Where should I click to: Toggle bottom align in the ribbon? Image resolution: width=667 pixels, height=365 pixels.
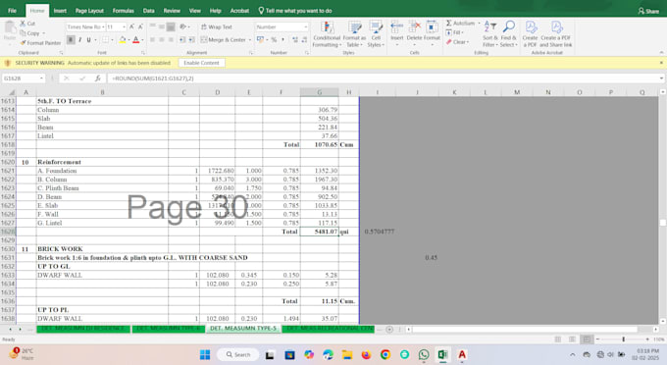tap(171, 26)
